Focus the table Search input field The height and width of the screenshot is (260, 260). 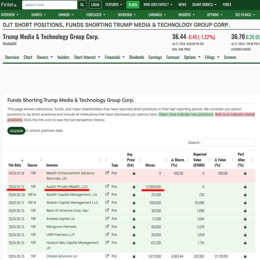coord(229,143)
